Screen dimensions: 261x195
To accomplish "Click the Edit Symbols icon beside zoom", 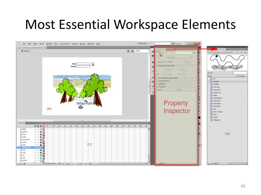I will click(133, 51).
